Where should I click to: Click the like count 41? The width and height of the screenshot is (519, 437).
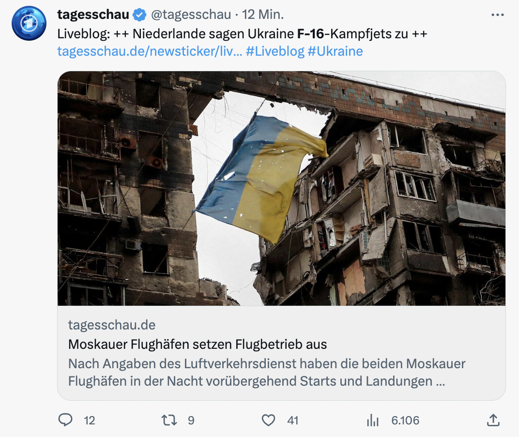point(292,421)
